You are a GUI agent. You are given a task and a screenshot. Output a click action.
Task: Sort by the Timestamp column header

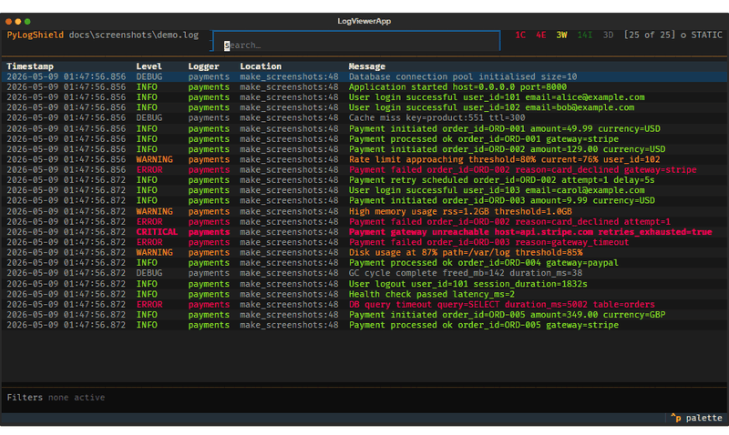click(30, 66)
